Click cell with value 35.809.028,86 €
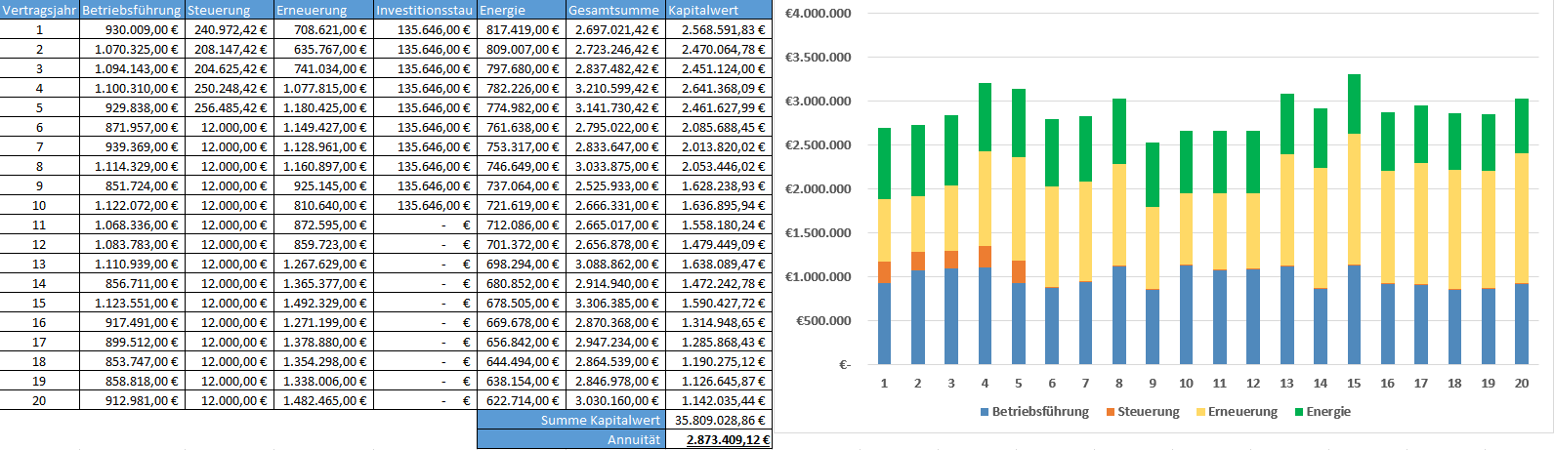 719,420
